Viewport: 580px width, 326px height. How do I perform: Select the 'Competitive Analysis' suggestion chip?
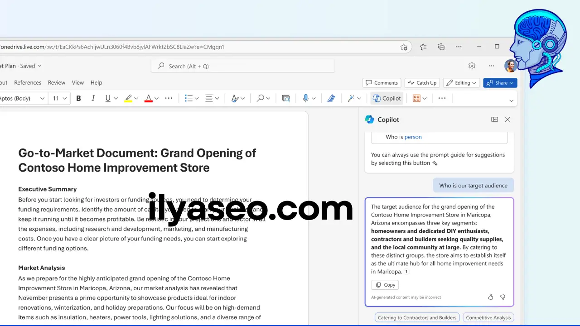488,317
